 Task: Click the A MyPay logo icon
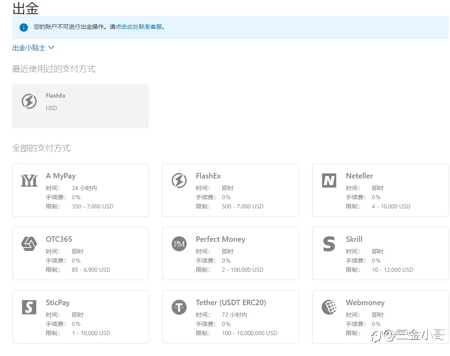click(x=29, y=181)
